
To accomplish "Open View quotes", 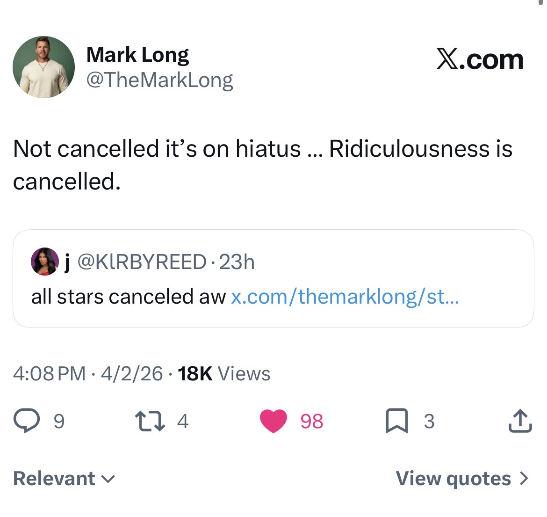I will click(453, 478).
